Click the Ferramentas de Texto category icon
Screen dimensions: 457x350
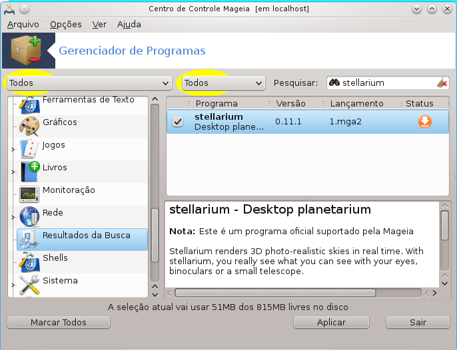pyautogui.click(x=29, y=105)
